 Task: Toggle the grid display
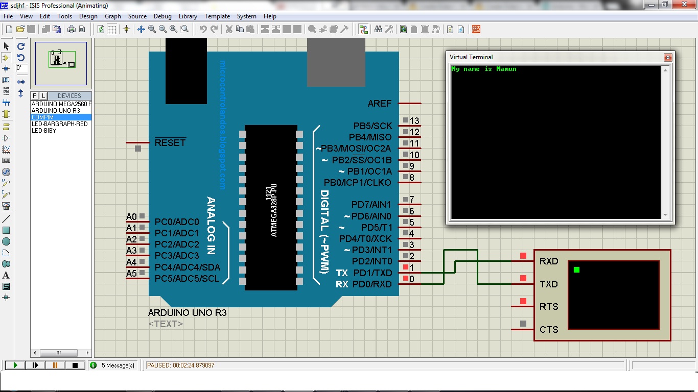tap(112, 29)
